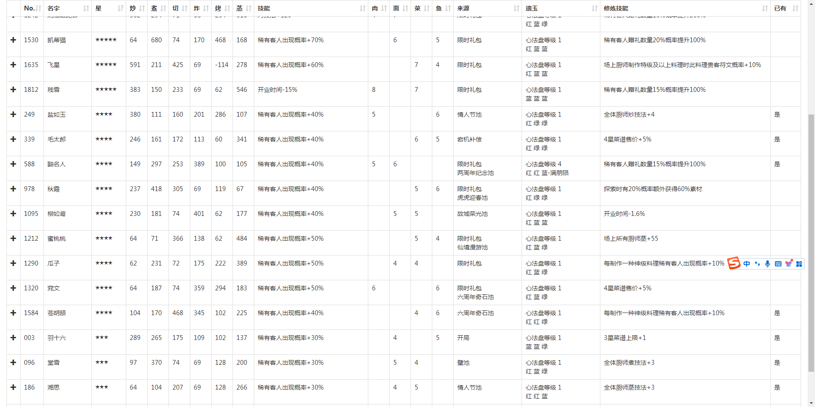This screenshot has width=815, height=407.
Task: Click the vertical page scrollbar
Action: pos(811,243)
